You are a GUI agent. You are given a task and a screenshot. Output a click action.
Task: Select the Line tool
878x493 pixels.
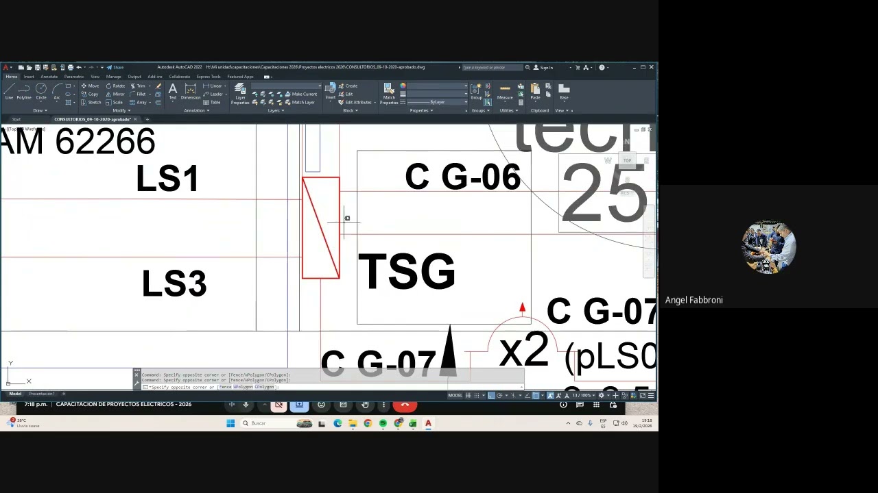click(x=9, y=91)
